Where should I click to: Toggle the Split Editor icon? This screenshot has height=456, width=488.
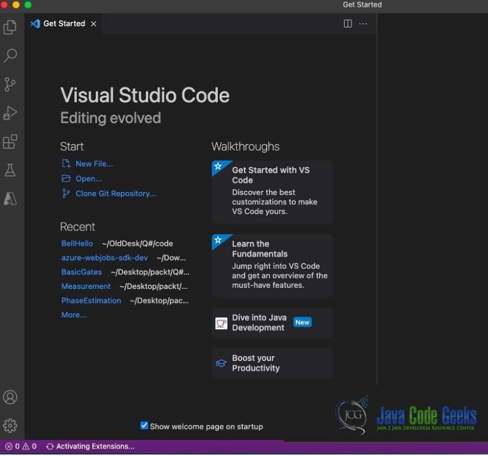click(x=348, y=24)
